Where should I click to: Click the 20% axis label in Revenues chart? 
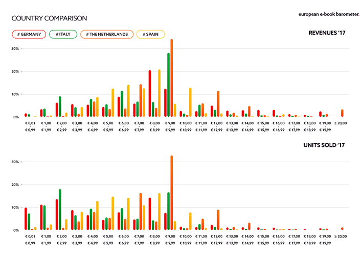pos(15,71)
